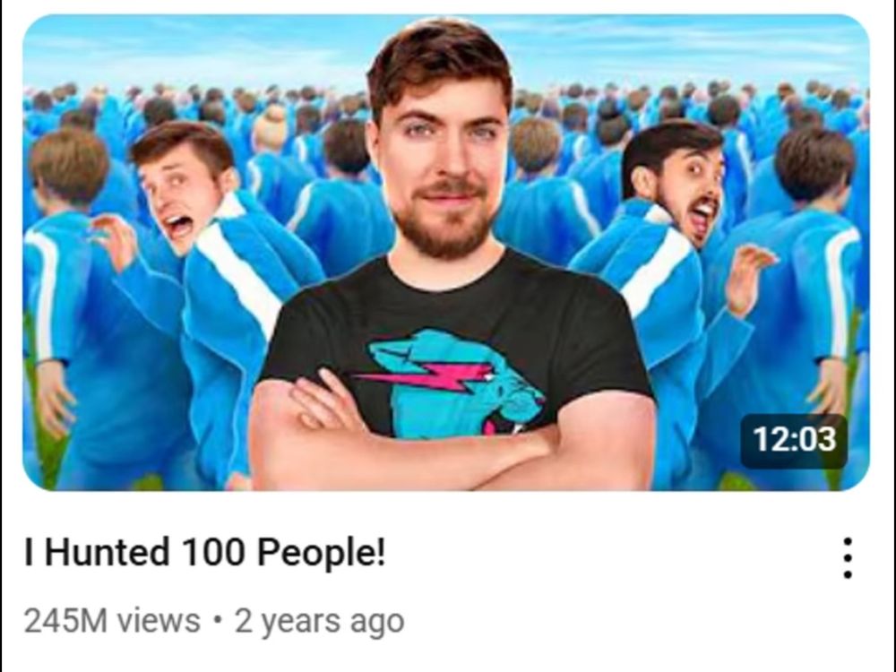Click the "2 years ago" upload date
The image size is (896, 672).
click(320, 622)
